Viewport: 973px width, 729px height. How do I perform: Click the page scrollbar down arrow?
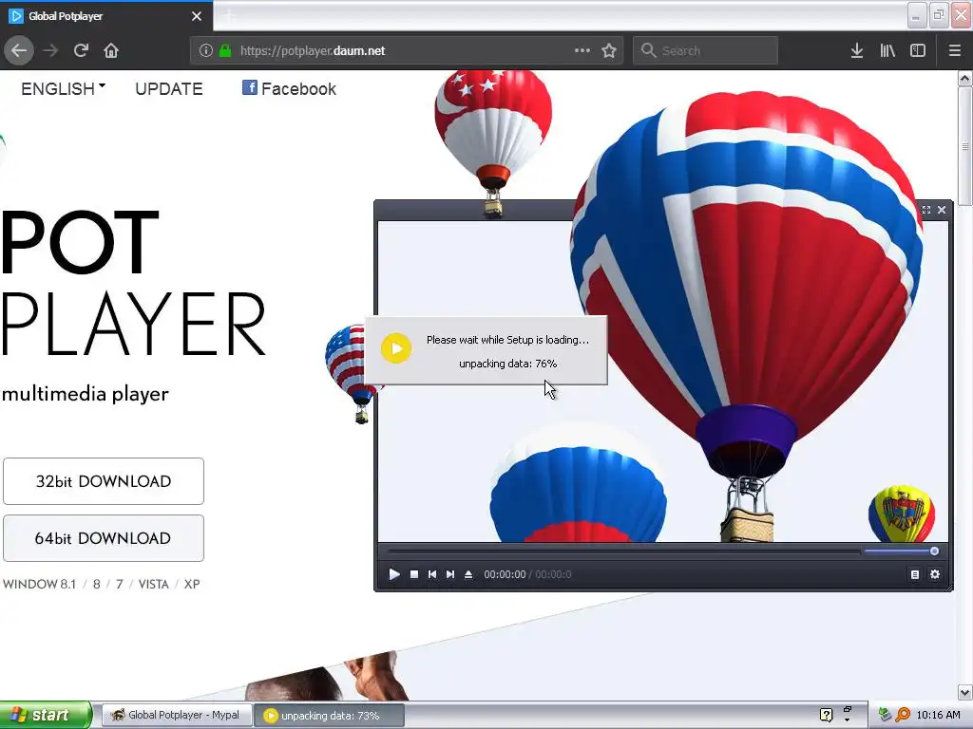pyautogui.click(x=965, y=692)
